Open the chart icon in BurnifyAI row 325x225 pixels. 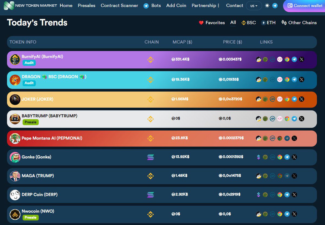tap(258, 59)
